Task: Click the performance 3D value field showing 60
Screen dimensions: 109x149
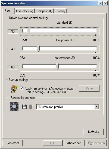Action: coord(13,67)
